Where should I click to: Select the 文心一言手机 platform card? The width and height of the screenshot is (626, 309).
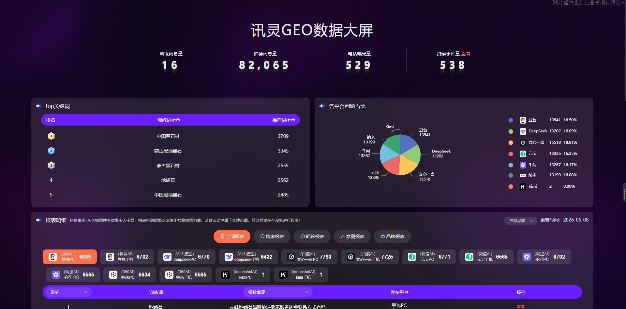point(370,257)
